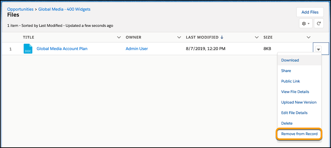The height and width of the screenshot is (148, 331).
Task: Click the refresh list icon
Action: (x=318, y=23)
